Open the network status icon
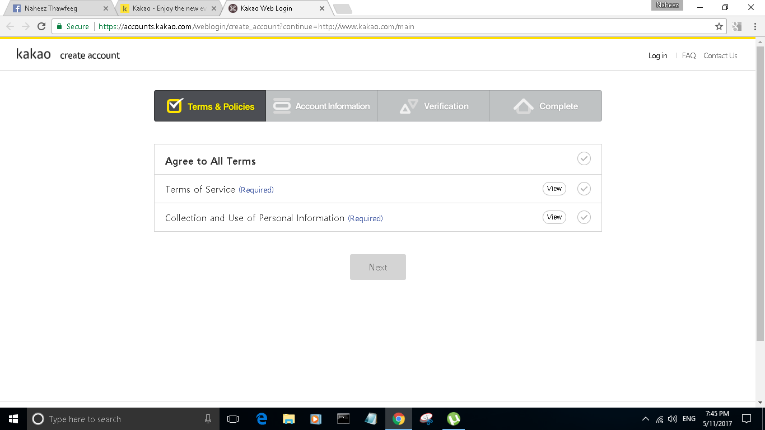 coord(660,419)
